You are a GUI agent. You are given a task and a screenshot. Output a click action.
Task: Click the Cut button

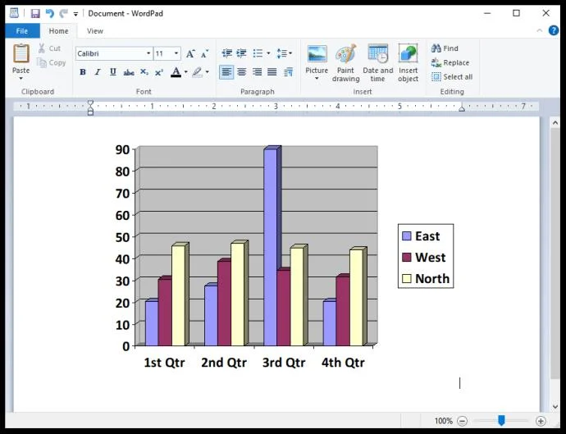[49, 48]
